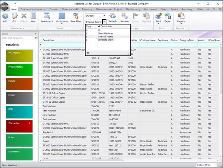The height and width of the screenshot is (168, 223).
Task: Expand the Open Windows menu
Action: [x=10, y=165]
